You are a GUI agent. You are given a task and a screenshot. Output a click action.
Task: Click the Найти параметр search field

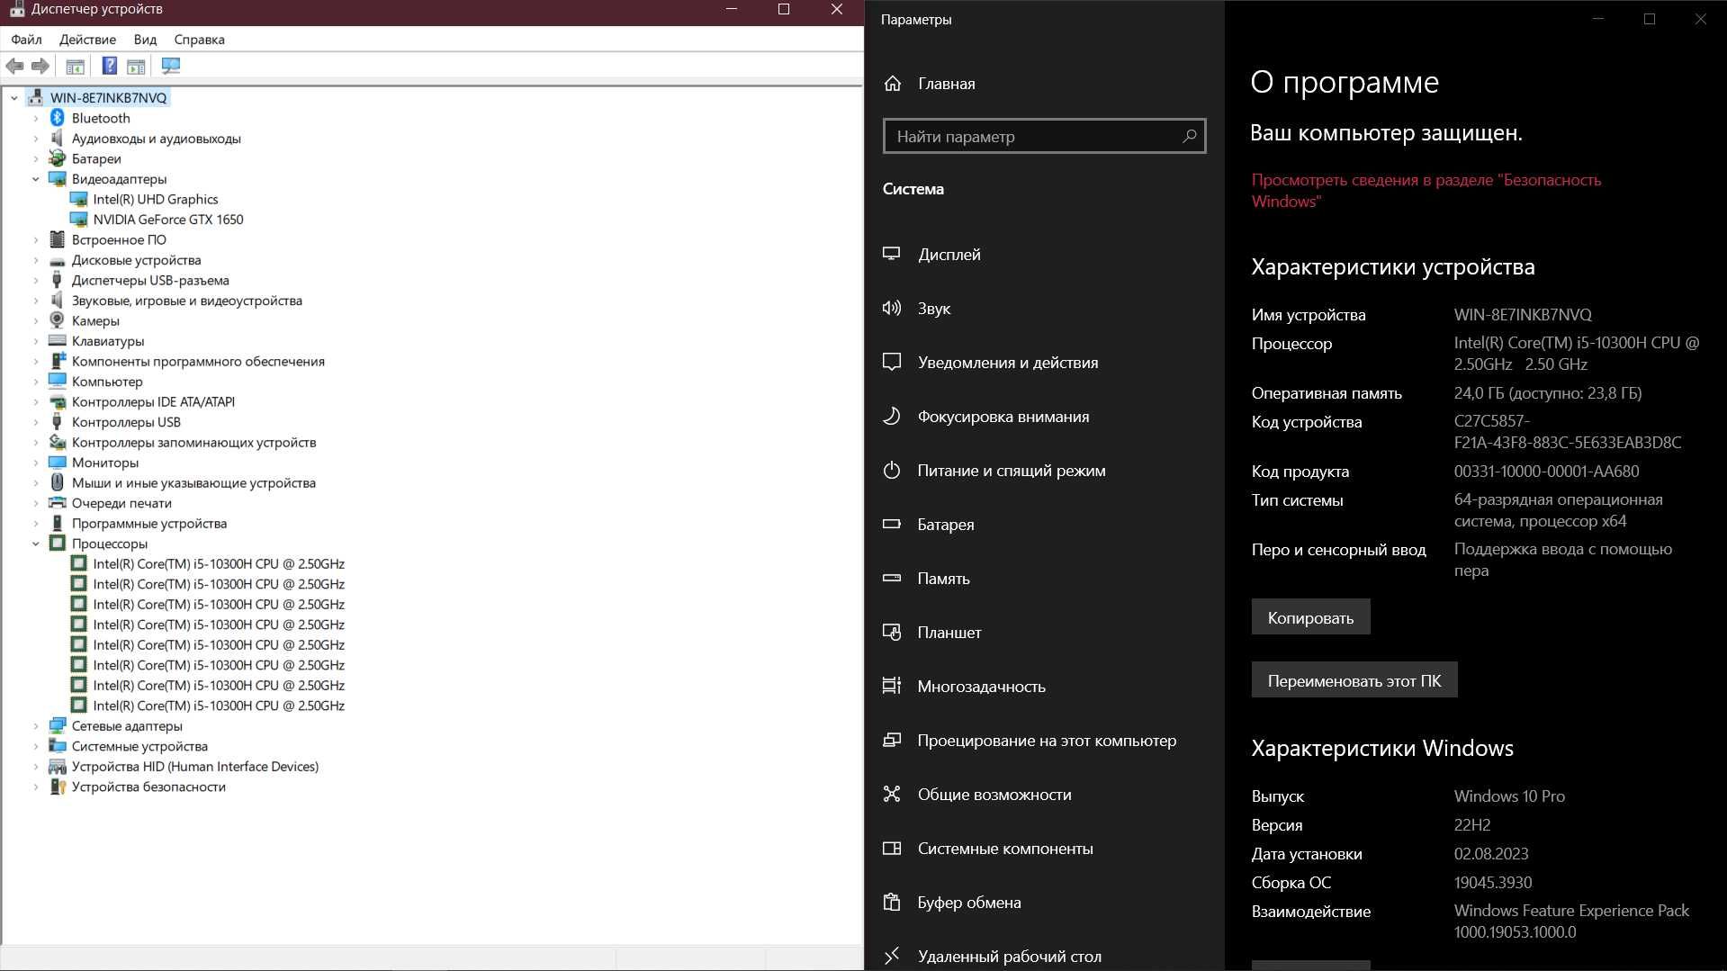point(1044,136)
